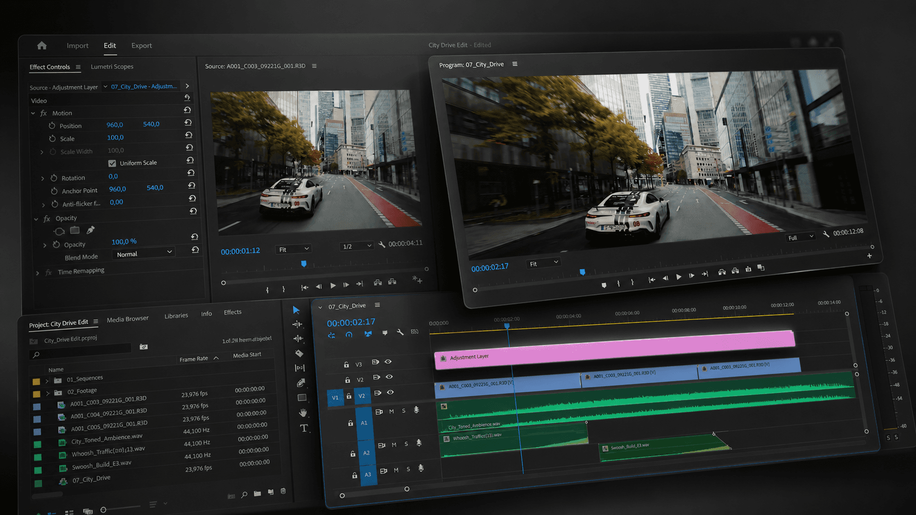Open Program monitor wrench settings

826,234
